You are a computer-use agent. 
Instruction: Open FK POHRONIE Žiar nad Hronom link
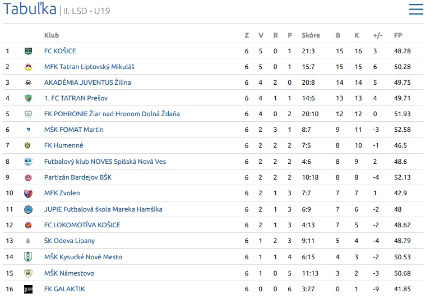point(112,114)
